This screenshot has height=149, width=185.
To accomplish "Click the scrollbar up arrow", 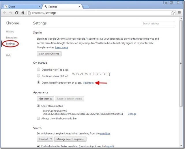I will tap(181, 19).
